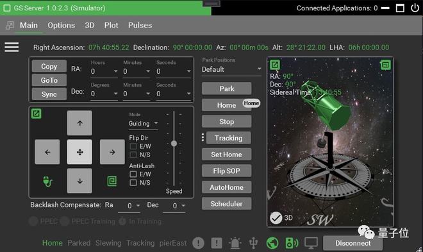This screenshot has height=252, width=423.
Task: Click the alarm bell icon
Action: click(x=235, y=243)
